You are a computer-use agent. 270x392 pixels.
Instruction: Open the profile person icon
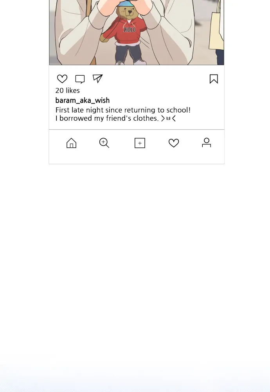pyautogui.click(x=207, y=143)
